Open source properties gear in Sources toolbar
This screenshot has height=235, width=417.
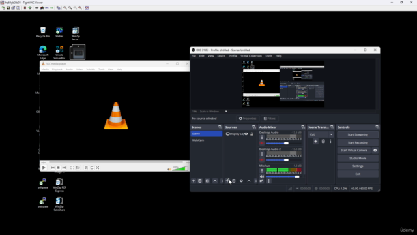(241, 181)
